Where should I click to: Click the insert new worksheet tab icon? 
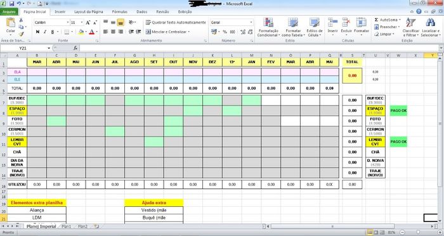coord(96,227)
